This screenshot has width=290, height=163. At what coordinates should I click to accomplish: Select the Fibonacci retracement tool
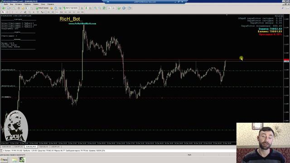pyautogui.click(x=29, y=12)
